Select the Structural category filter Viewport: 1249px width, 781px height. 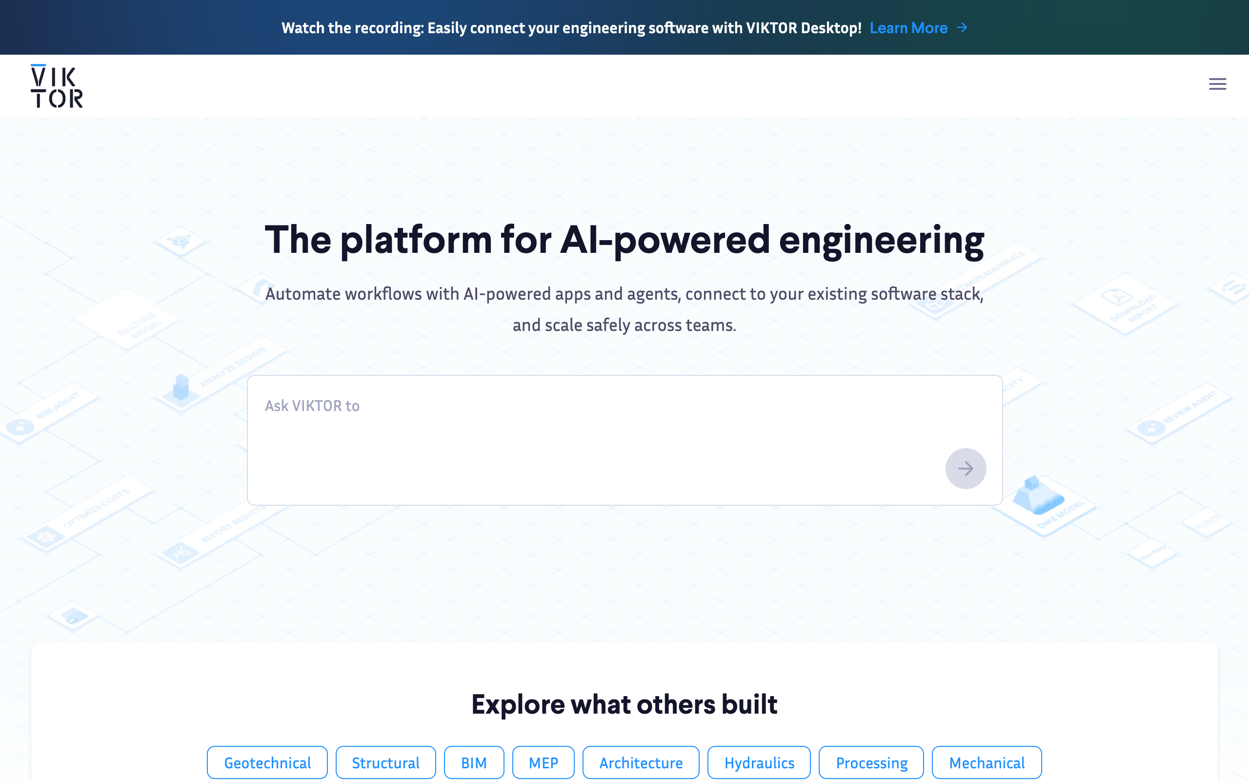pos(385,762)
